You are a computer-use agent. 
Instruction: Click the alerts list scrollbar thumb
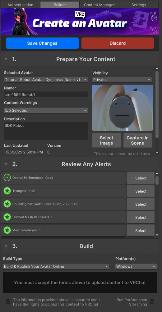pos(157,180)
